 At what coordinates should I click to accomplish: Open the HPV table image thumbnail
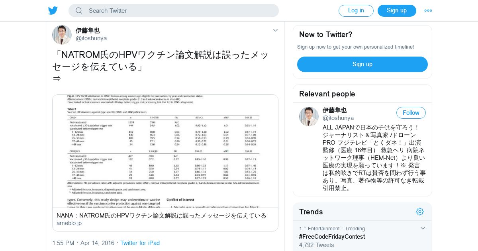[x=165, y=151]
